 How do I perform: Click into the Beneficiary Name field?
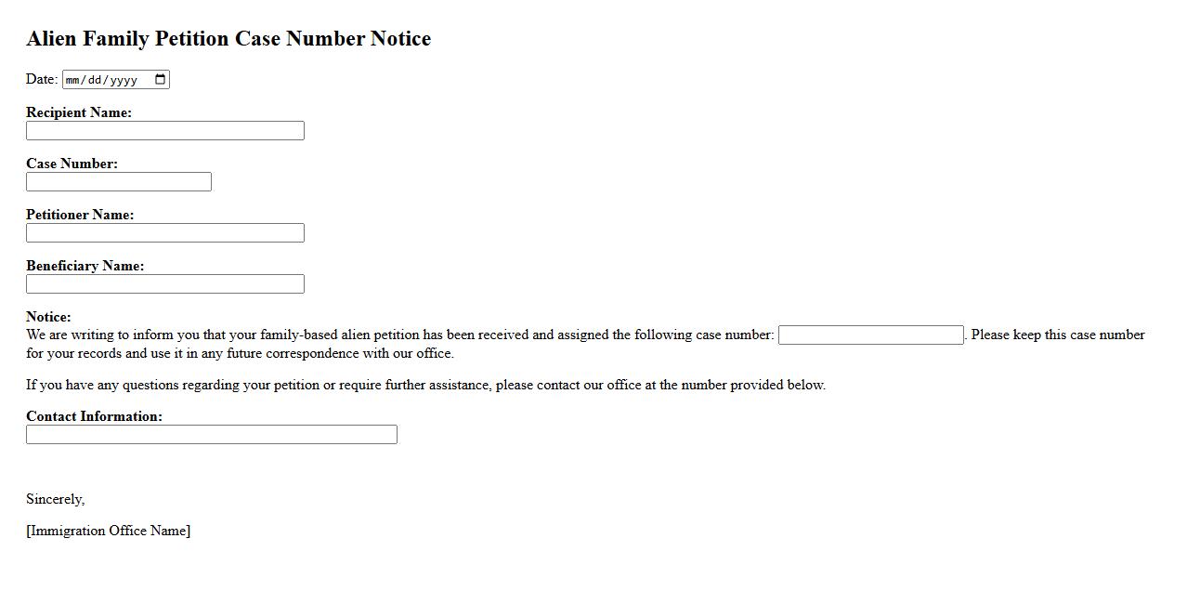(165, 284)
